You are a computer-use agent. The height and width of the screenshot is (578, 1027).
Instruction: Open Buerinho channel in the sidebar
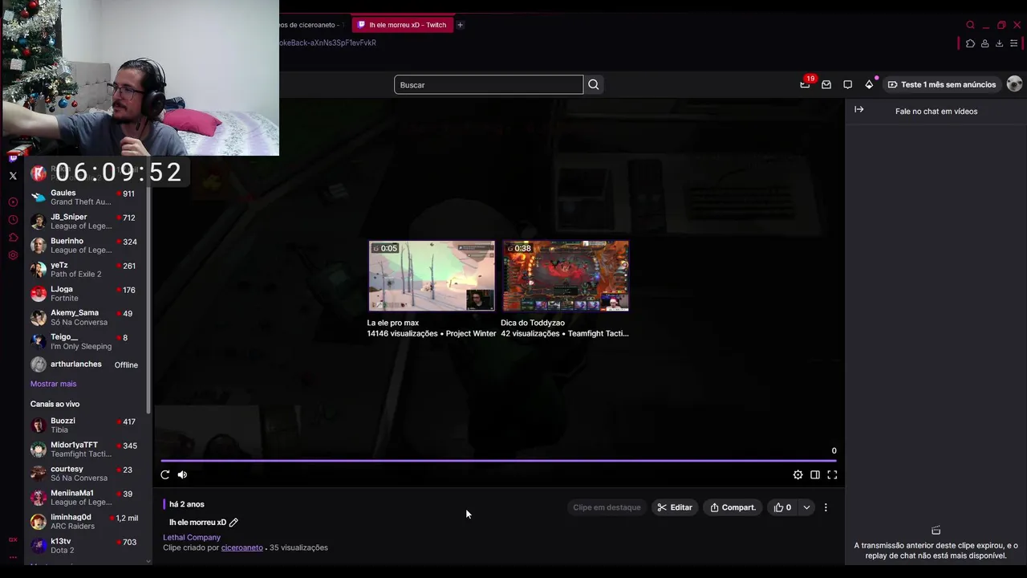coord(85,246)
